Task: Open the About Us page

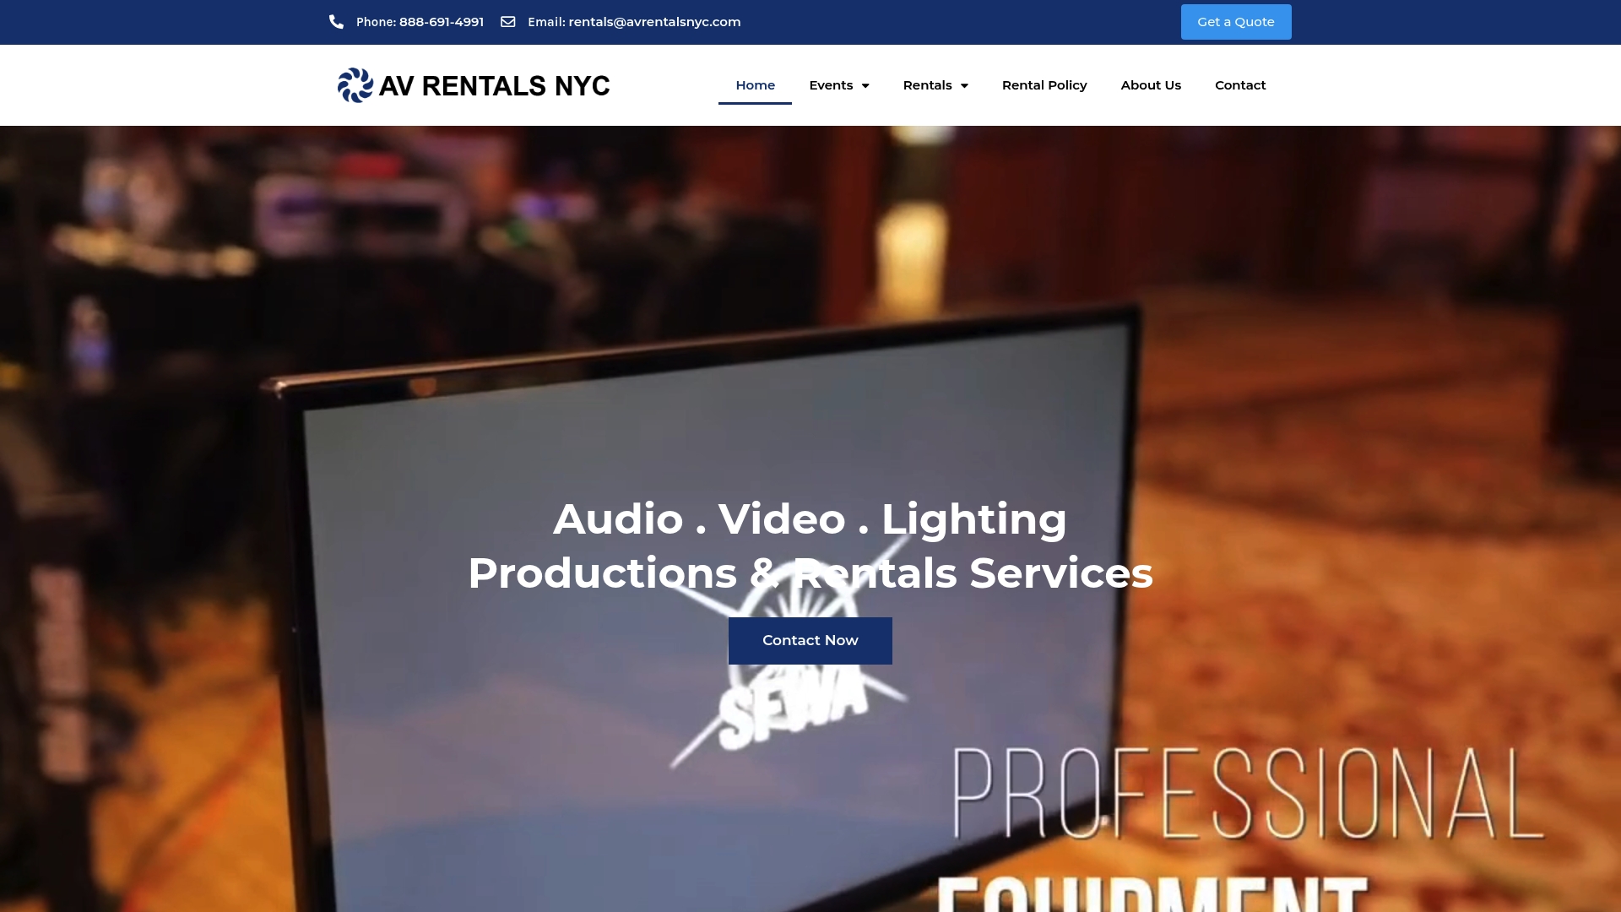Action: coord(1151,85)
